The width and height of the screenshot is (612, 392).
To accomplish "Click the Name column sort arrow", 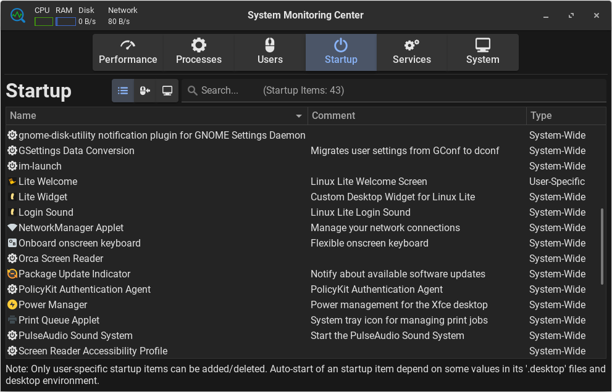I will tap(299, 116).
